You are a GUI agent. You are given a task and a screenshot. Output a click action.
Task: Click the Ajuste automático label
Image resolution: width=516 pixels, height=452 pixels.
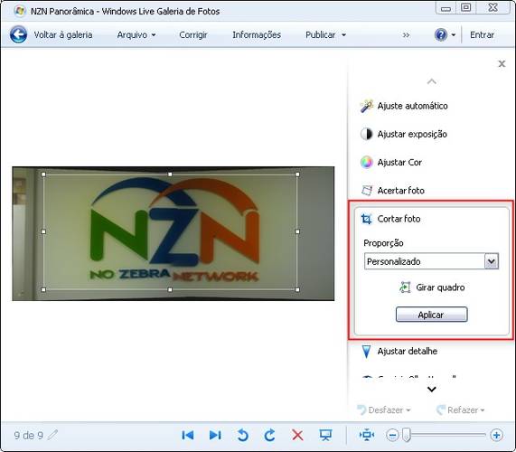tap(413, 106)
